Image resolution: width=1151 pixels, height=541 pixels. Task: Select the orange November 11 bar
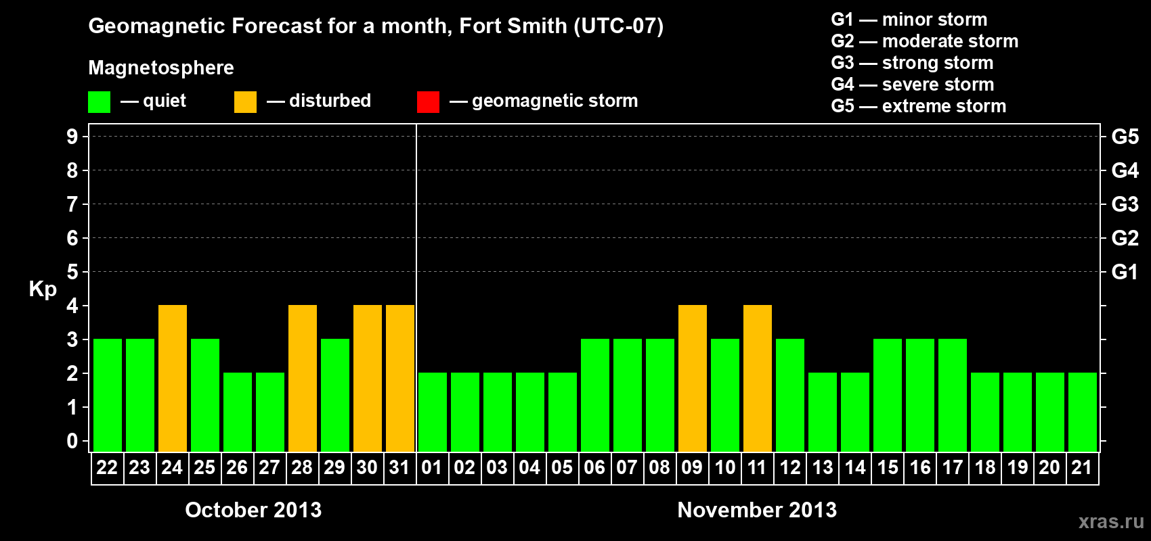pyautogui.click(x=758, y=378)
